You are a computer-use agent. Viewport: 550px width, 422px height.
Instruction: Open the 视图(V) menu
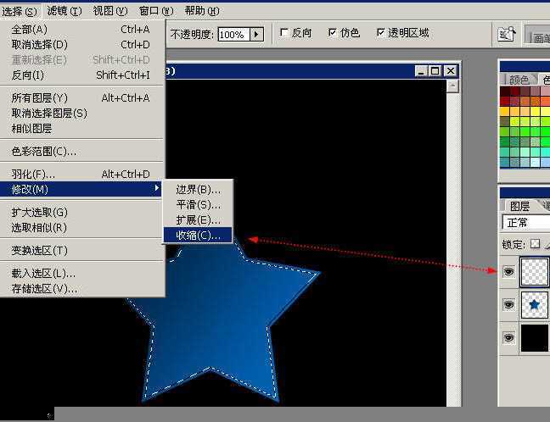pyautogui.click(x=110, y=11)
